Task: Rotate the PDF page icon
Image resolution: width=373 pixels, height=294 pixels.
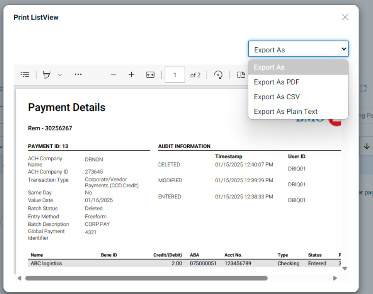Action: click(218, 75)
